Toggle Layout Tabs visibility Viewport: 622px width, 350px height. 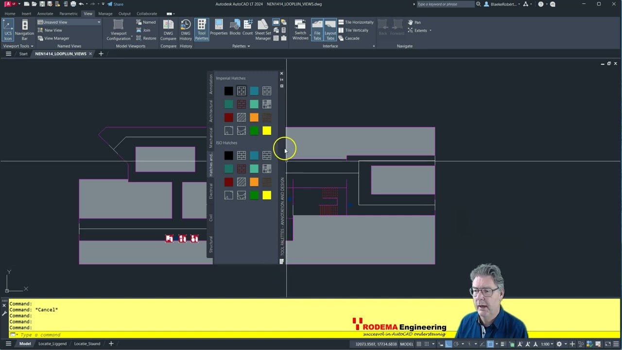click(x=330, y=30)
